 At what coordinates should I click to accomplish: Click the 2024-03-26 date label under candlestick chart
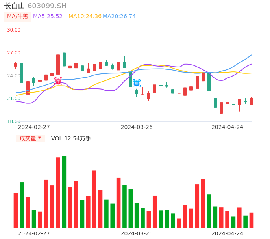point(137,127)
